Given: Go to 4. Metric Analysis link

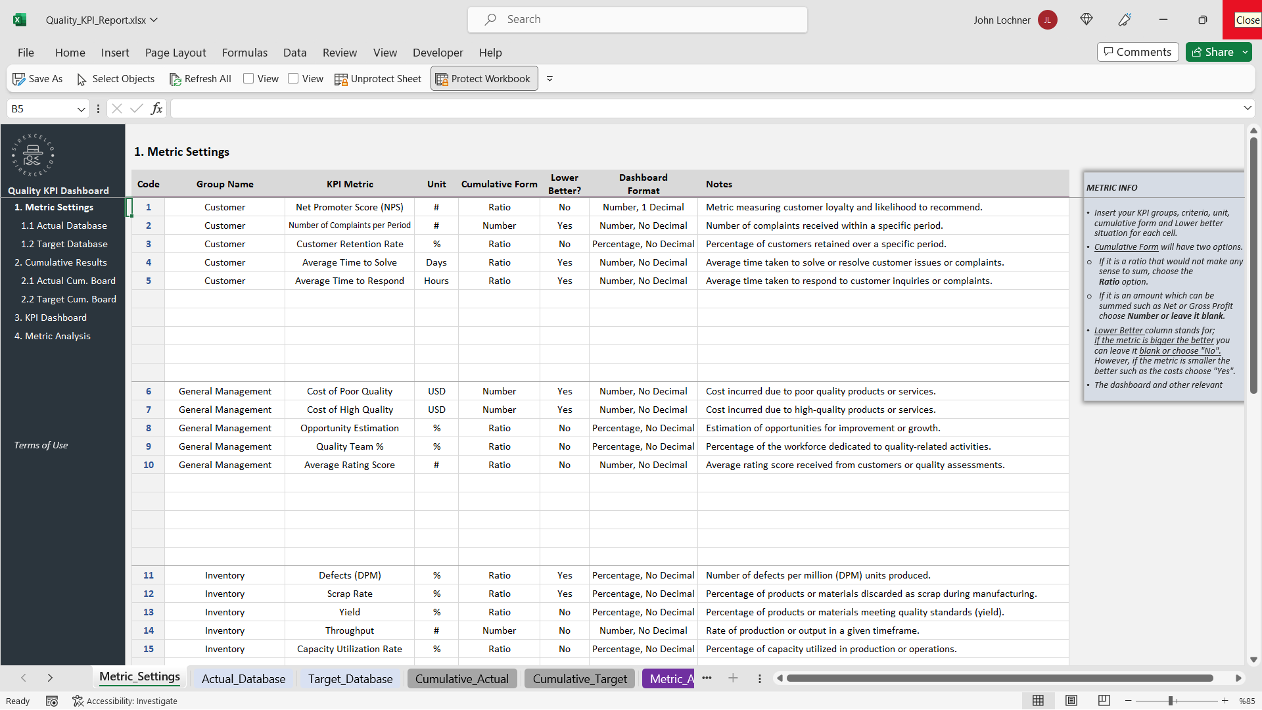Looking at the screenshot, I should (53, 336).
